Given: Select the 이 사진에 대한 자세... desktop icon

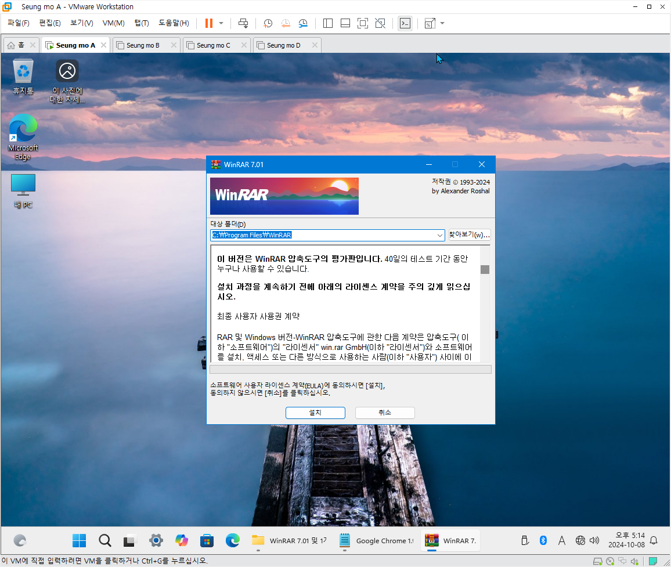Looking at the screenshot, I should coord(67,81).
